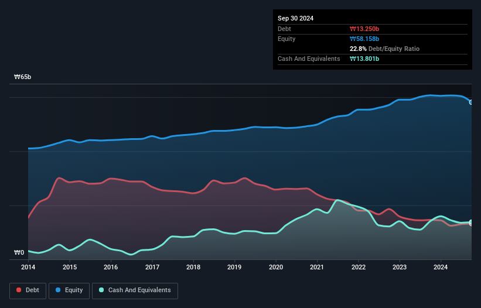This screenshot has width=481, height=308.
Task: Click the Equity row label in tooltip
Action: [286, 39]
